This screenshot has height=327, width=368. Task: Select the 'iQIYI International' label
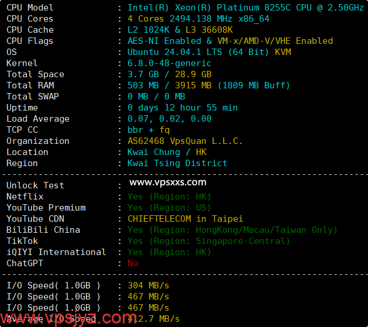point(56,252)
